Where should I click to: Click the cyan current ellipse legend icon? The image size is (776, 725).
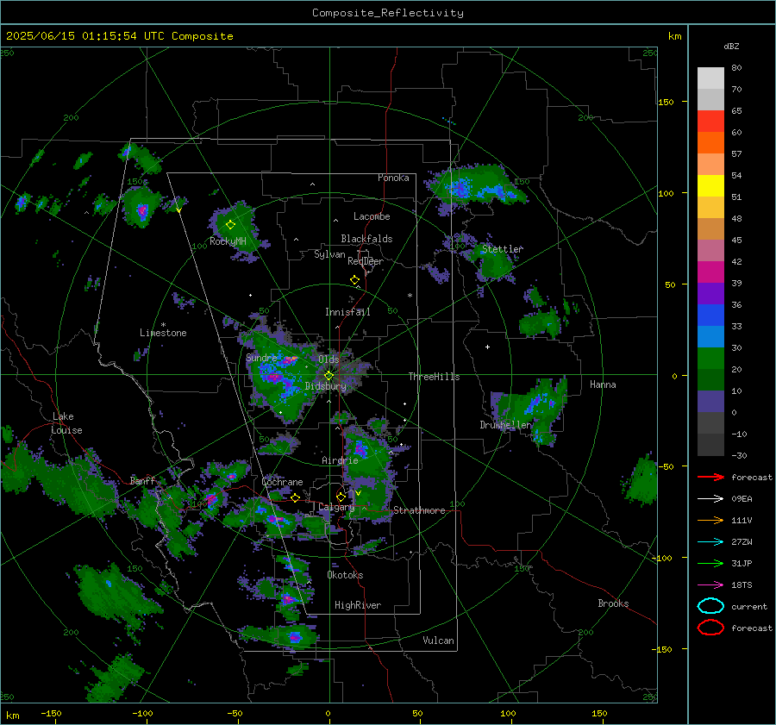tap(710, 606)
